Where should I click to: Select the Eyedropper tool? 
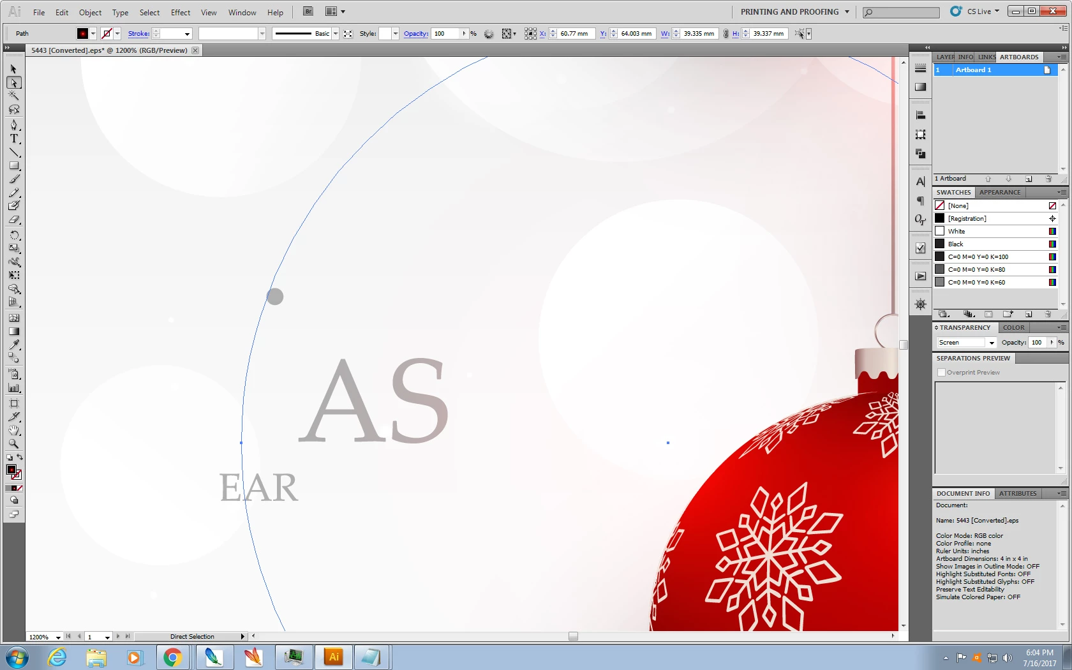pyautogui.click(x=13, y=345)
